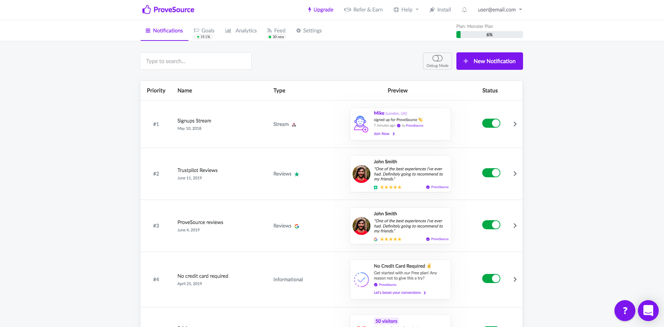The image size is (664, 327).
Task: Switch to the Notifications tab
Action: [164, 31]
